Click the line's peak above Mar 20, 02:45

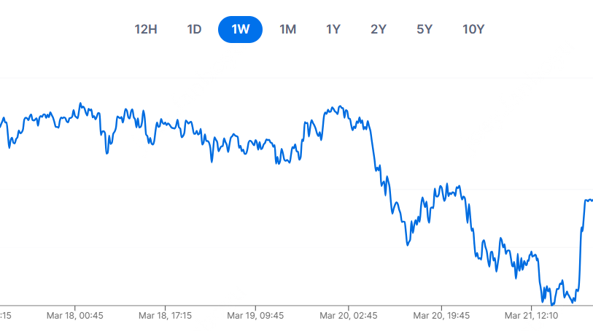pos(341,106)
